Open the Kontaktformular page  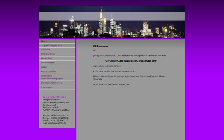tap(57, 71)
